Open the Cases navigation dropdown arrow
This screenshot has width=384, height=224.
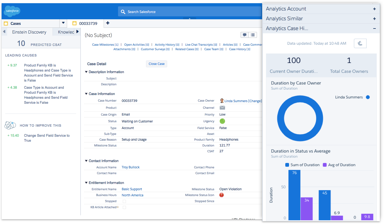click(63, 23)
